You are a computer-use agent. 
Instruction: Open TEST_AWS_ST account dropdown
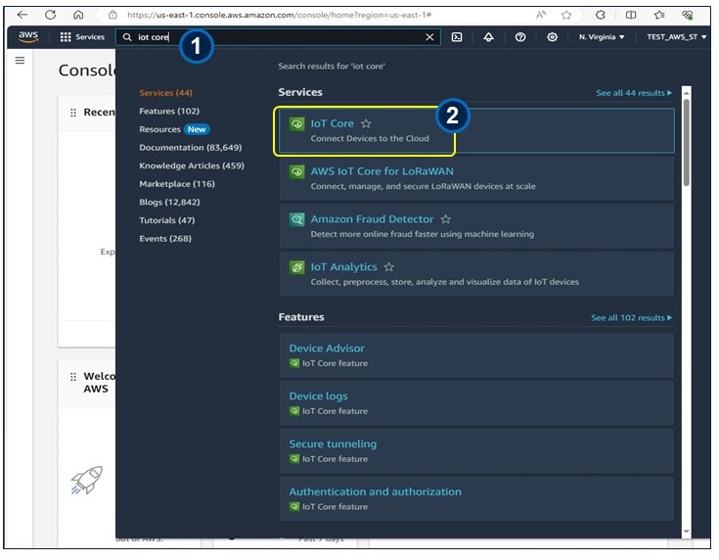point(676,37)
